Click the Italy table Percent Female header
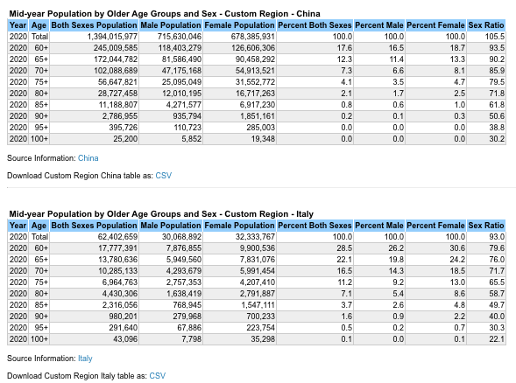Screen dimensions: 516x383 (x=435, y=226)
